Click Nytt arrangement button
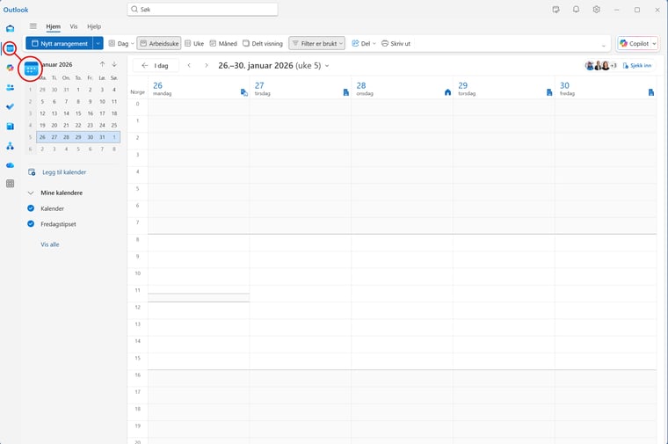The width and height of the screenshot is (668, 444). click(59, 43)
